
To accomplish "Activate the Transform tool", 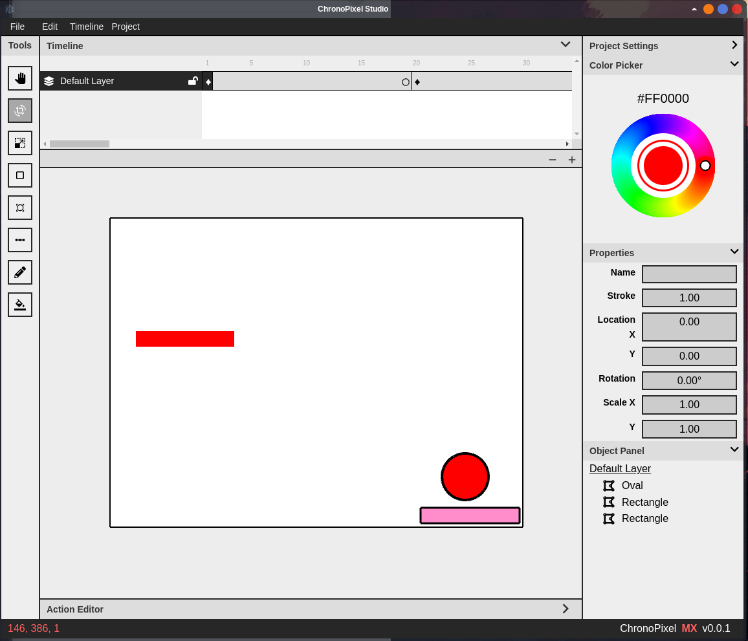I will [19, 111].
